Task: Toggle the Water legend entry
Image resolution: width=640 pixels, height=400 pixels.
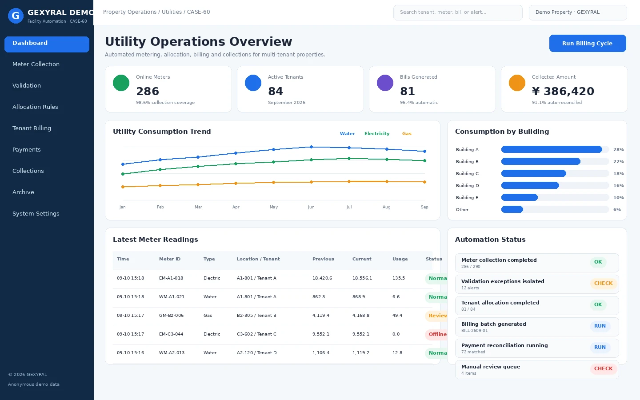Action: coord(348,134)
